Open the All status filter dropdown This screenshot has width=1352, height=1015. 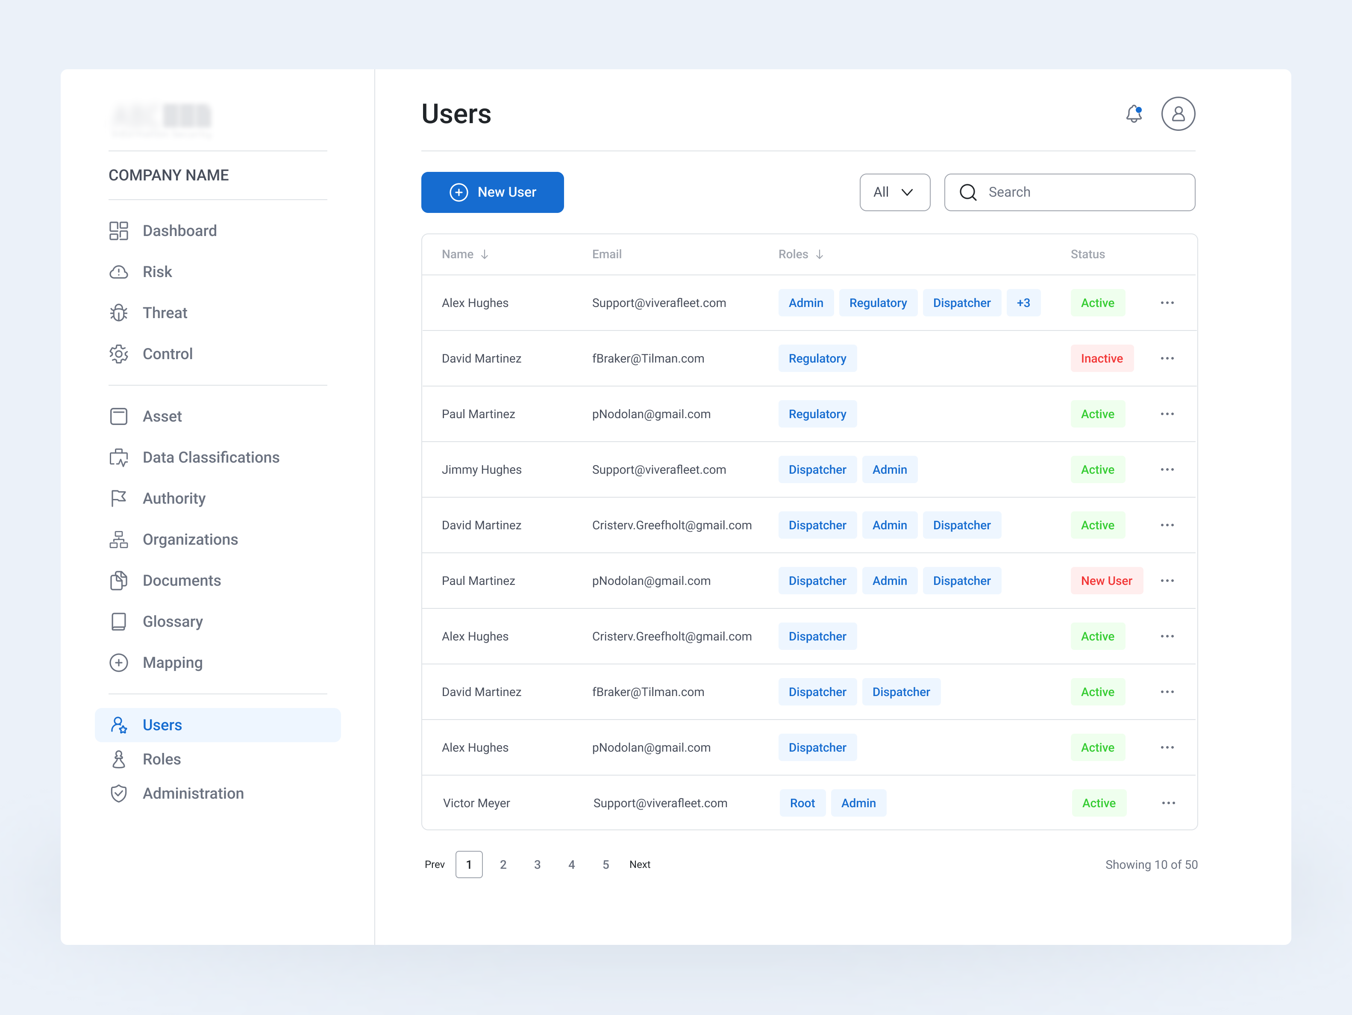[x=894, y=192]
